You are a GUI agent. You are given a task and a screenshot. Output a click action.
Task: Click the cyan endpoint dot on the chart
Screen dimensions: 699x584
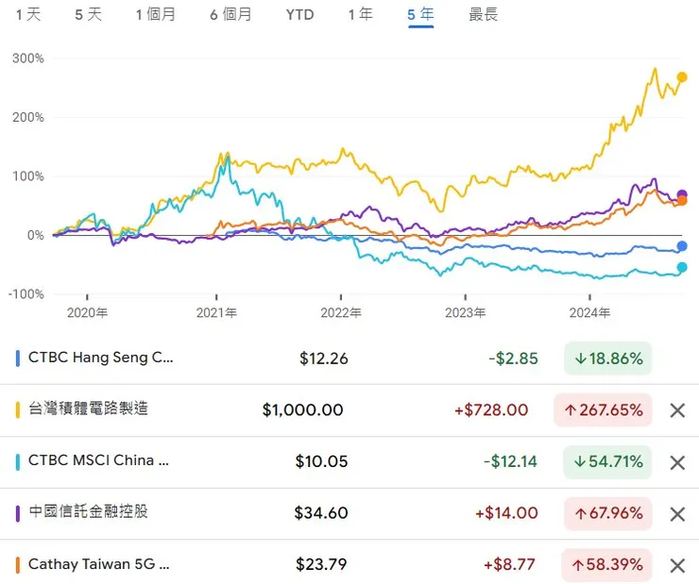point(682,267)
